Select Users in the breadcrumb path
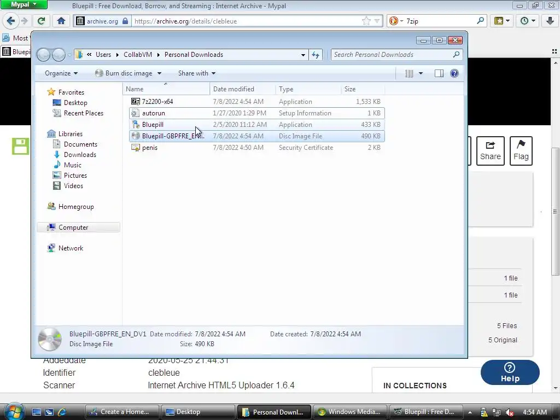Screen dimensions: 560x420 tap(103, 55)
